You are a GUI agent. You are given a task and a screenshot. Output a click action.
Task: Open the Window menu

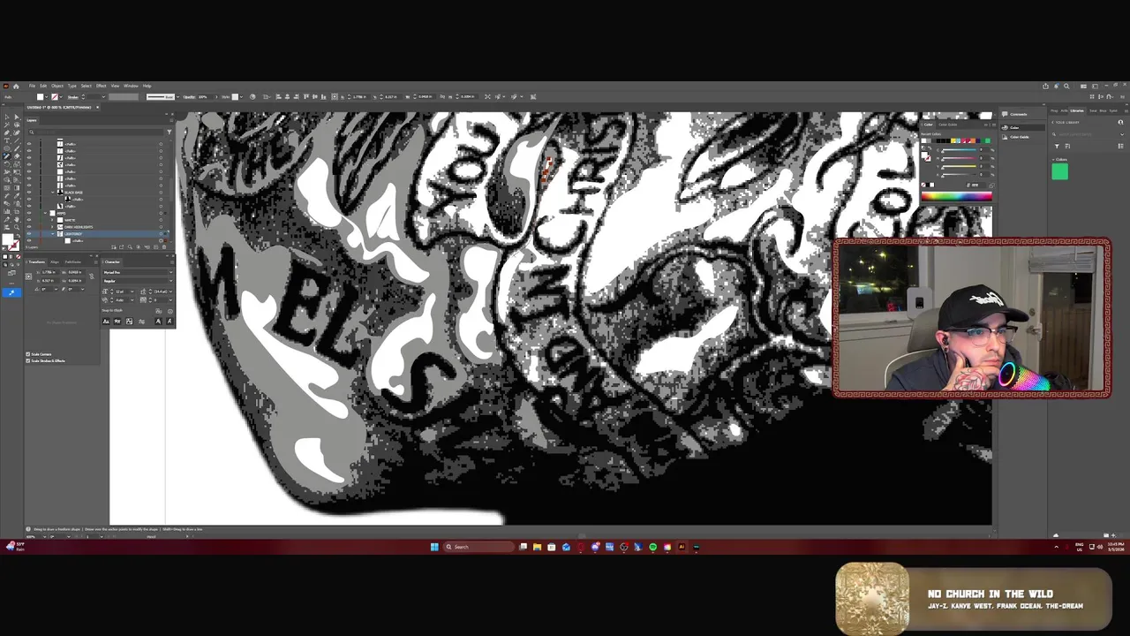point(131,86)
